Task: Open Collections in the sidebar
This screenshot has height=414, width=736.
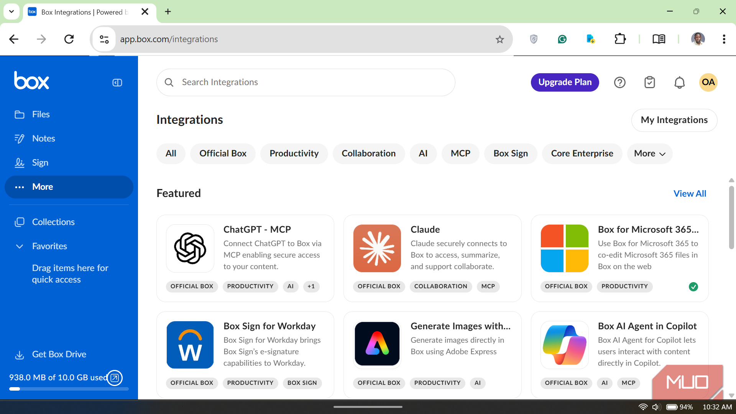Action: 69,222
